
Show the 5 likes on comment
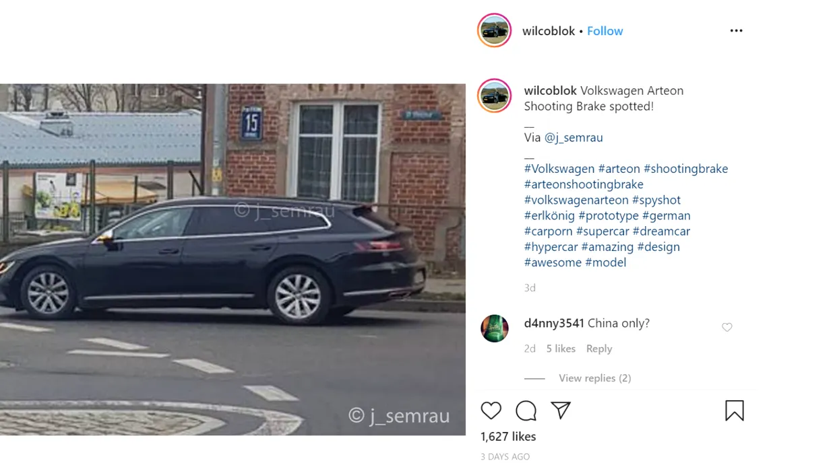tap(561, 349)
